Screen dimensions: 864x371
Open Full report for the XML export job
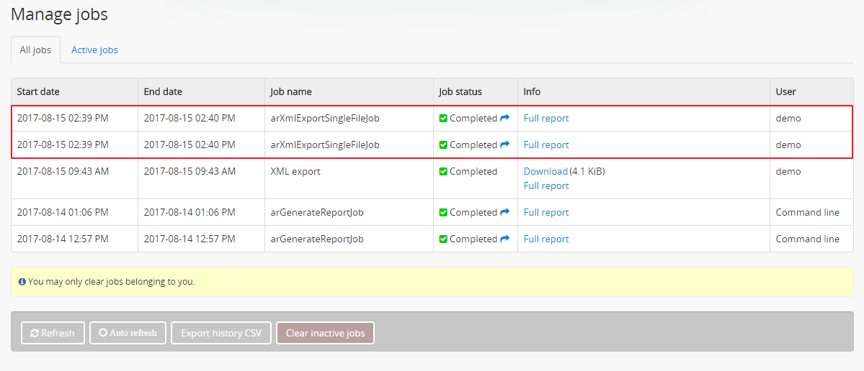click(545, 185)
